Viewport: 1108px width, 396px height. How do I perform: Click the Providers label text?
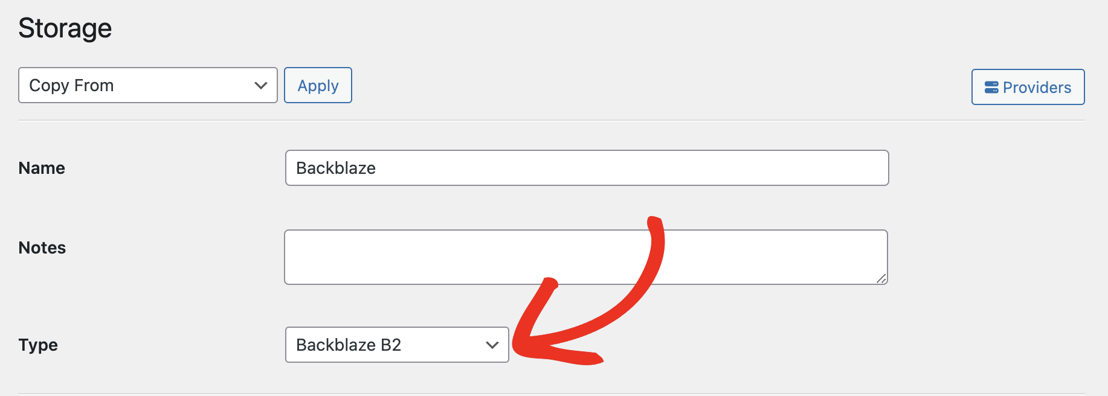pyautogui.click(x=1037, y=88)
